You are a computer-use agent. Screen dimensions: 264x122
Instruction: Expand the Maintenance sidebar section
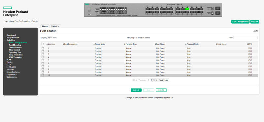click(x=12, y=77)
